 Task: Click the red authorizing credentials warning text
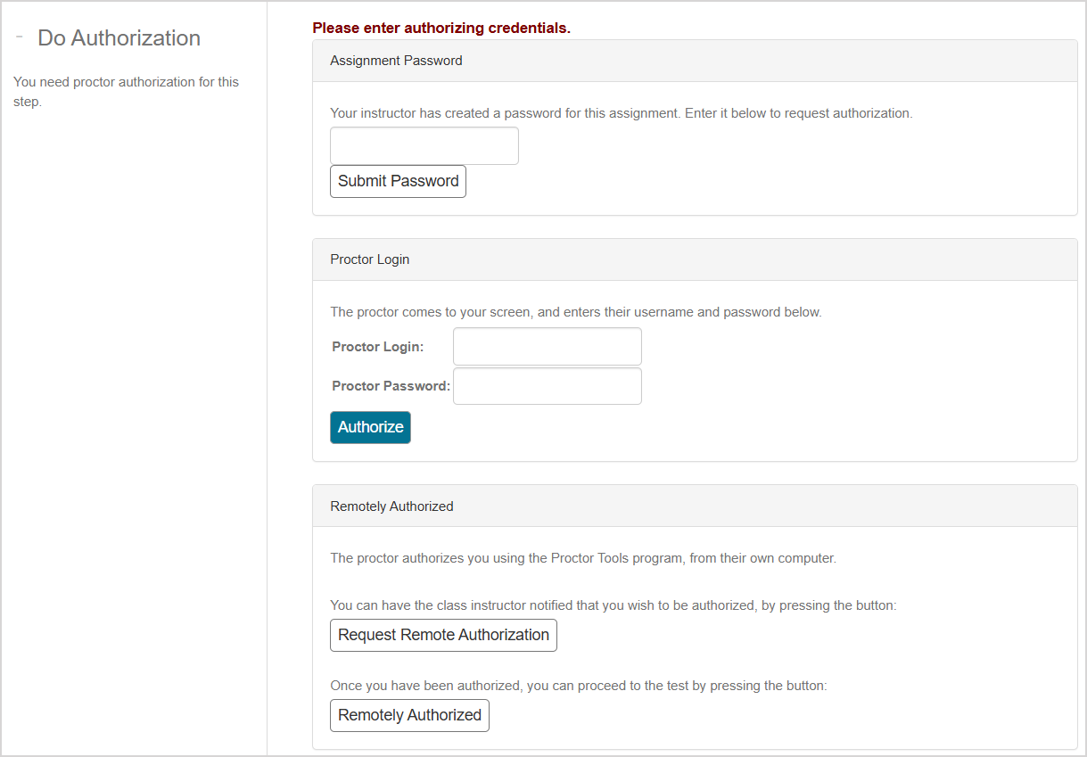pyautogui.click(x=441, y=28)
